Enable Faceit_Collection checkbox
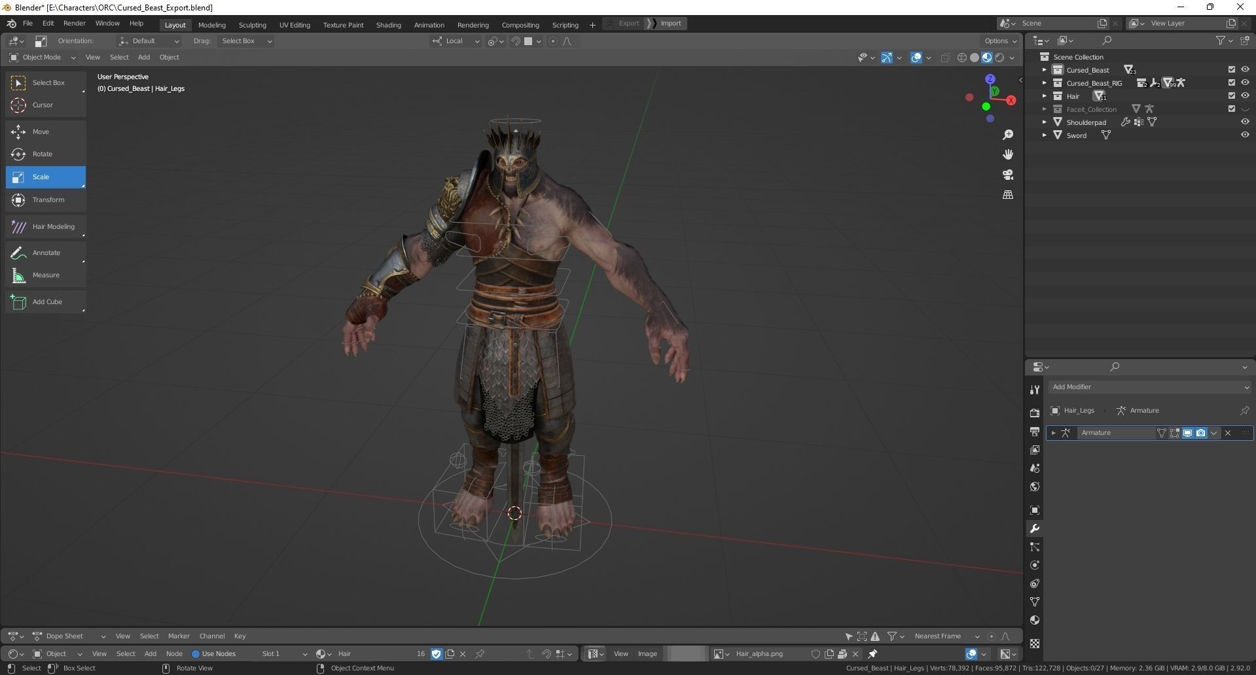 click(x=1231, y=109)
